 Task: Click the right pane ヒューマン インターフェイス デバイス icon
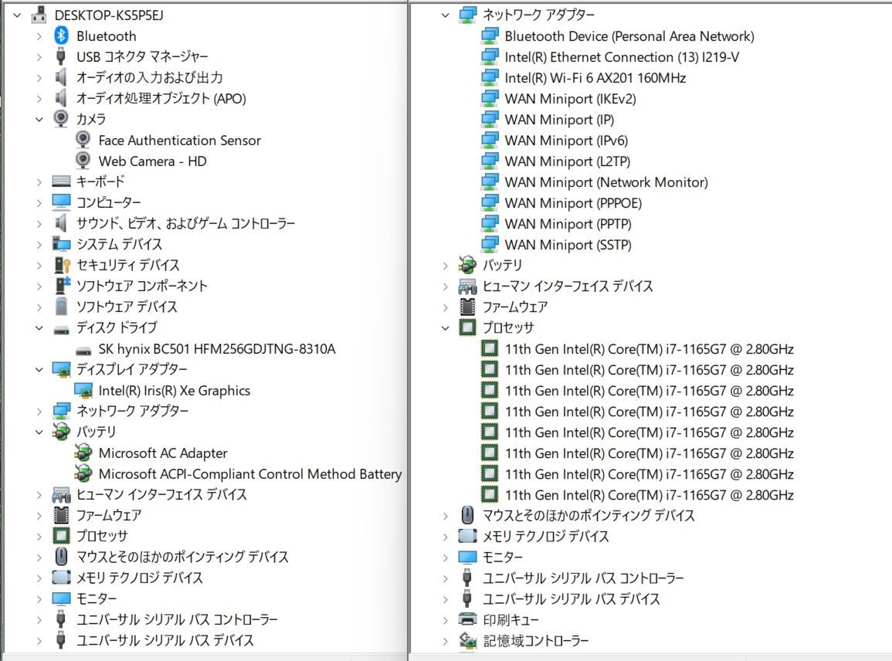[x=467, y=286]
